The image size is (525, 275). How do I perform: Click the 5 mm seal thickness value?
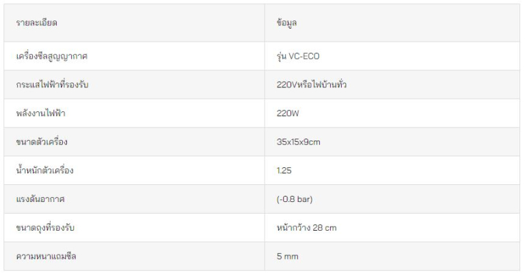287,257
